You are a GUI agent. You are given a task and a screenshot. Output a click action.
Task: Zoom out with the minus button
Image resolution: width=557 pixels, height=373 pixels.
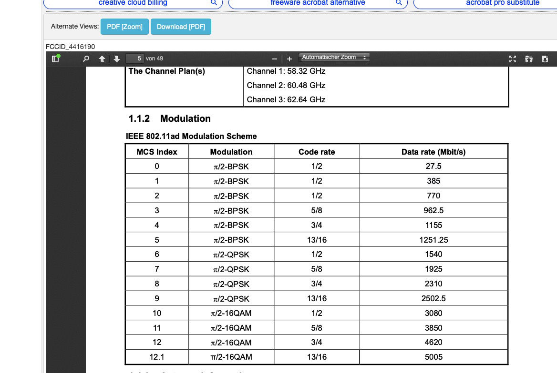tap(274, 59)
